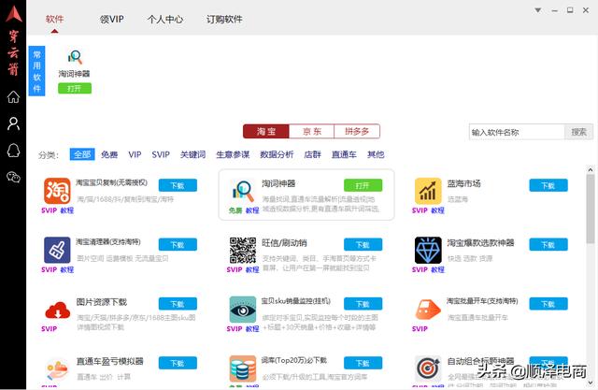Select the 拼多多 platform tab
This screenshot has width=598, height=390.
[x=357, y=131]
